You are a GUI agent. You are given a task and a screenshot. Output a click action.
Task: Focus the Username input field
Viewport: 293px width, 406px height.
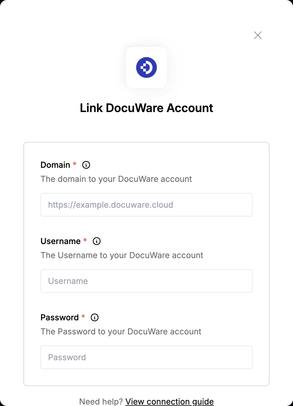click(x=146, y=281)
